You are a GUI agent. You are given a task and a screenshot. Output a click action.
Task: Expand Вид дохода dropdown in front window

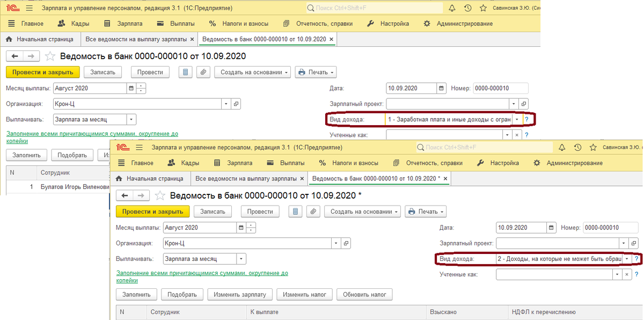click(627, 259)
